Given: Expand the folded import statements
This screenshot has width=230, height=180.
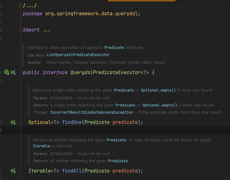Looking at the screenshot, I should pyautogui.click(x=21, y=30).
